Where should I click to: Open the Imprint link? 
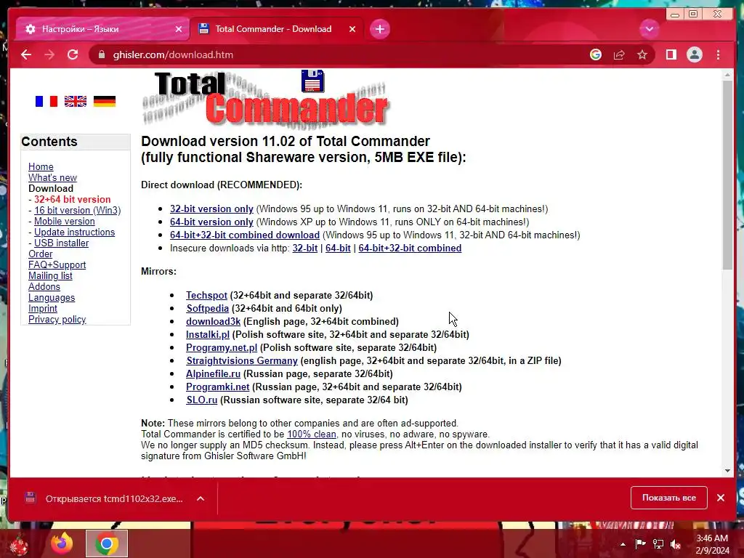(x=43, y=308)
